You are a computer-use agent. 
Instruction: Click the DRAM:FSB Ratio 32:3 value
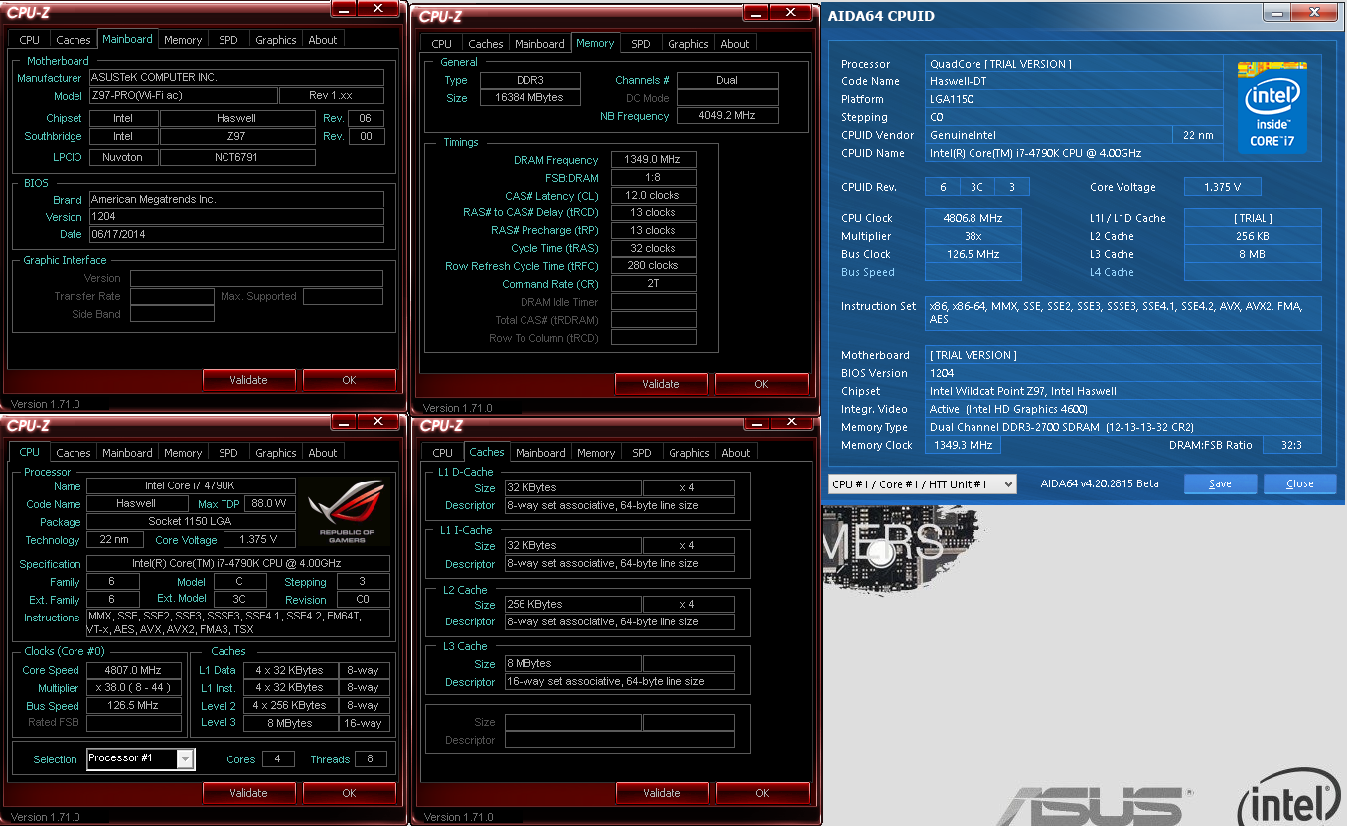[1292, 445]
